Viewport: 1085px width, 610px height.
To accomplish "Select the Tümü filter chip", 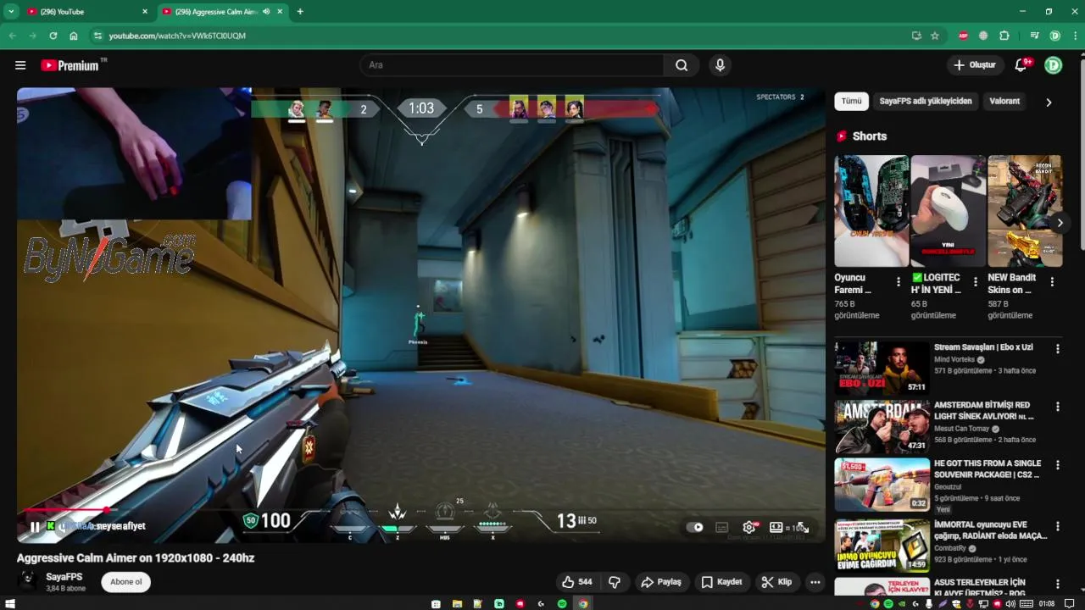I will [x=851, y=101].
